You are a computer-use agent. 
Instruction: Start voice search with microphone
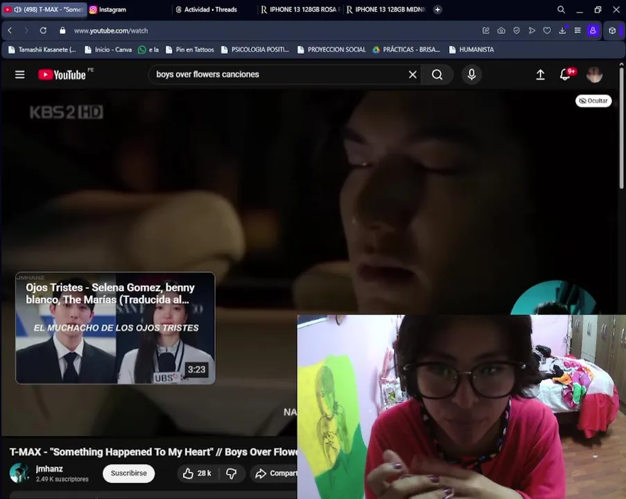tap(471, 75)
